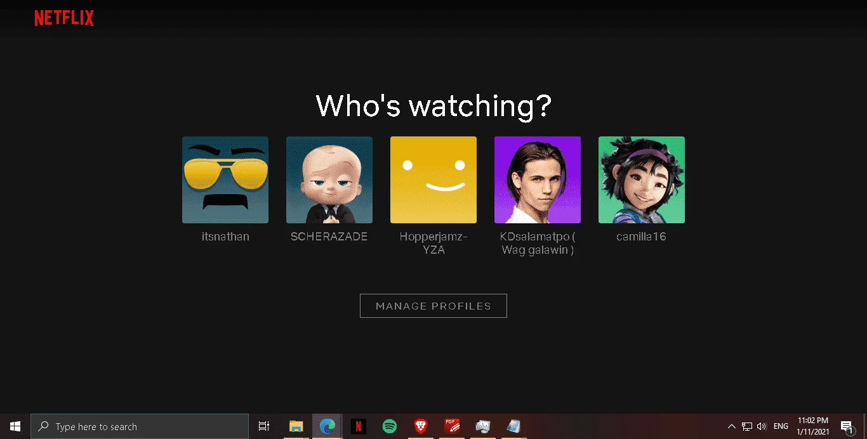The width and height of the screenshot is (867, 439).
Task: Select the camilla16 profile avatar
Action: pyautogui.click(x=642, y=180)
